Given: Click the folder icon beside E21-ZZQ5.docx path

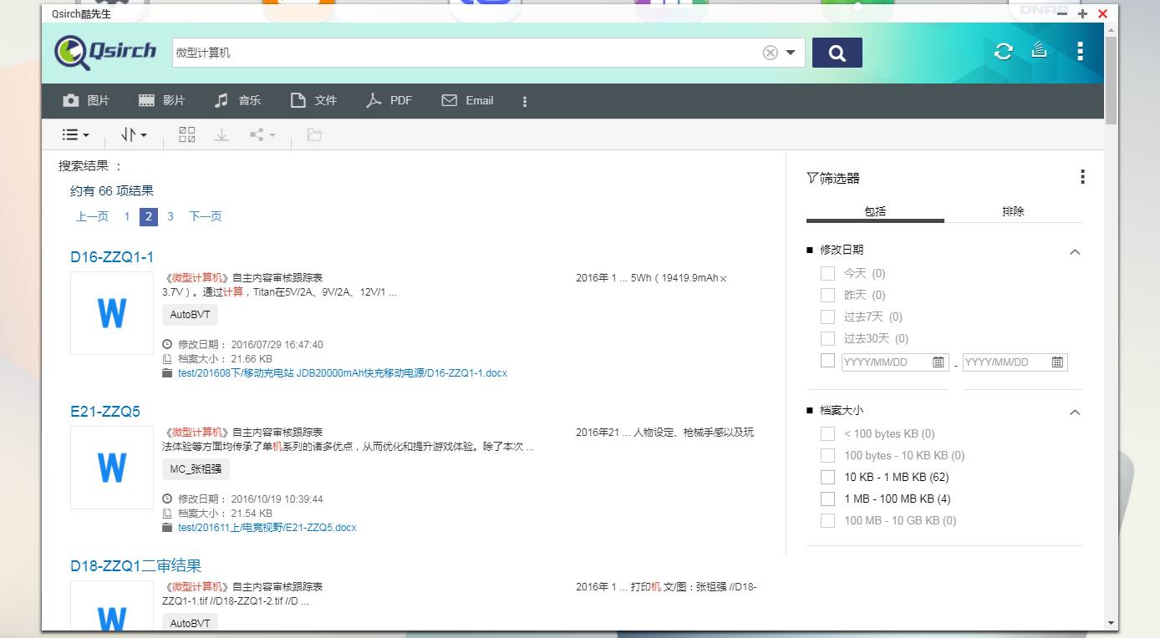Looking at the screenshot, I should [x=167, y=528].
